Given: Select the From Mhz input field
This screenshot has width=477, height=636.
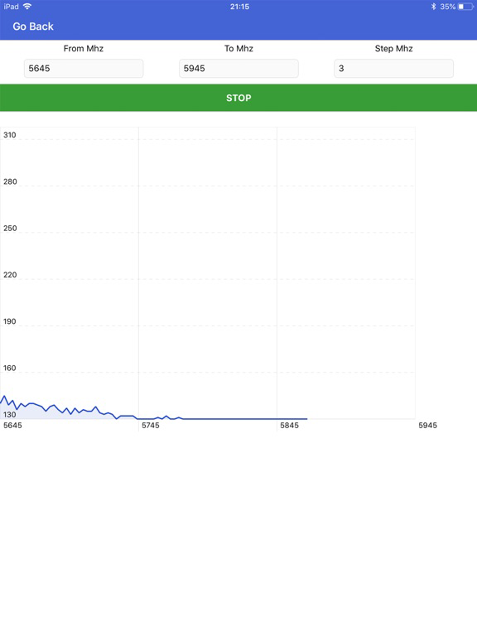Looking at the screenshot, I should pyautogui.click(x=84, y=68).
